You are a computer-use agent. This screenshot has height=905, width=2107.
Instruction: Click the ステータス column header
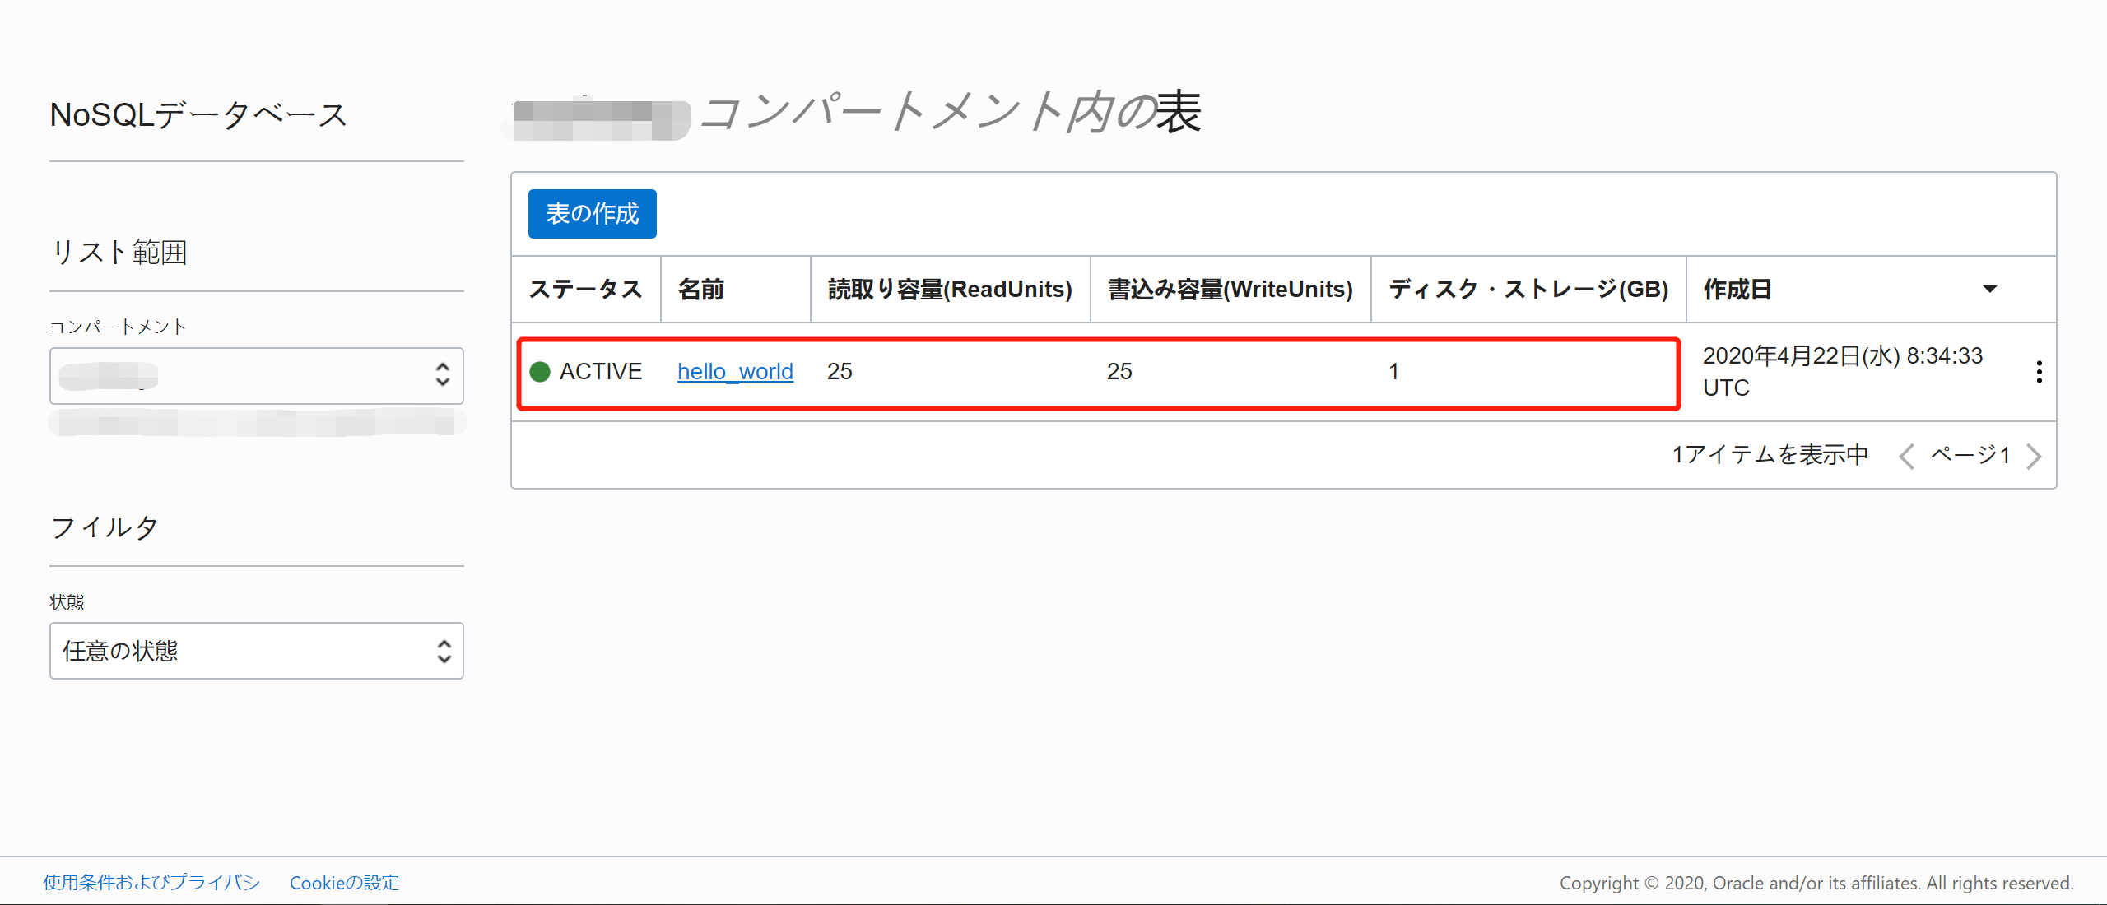point(585,290)
